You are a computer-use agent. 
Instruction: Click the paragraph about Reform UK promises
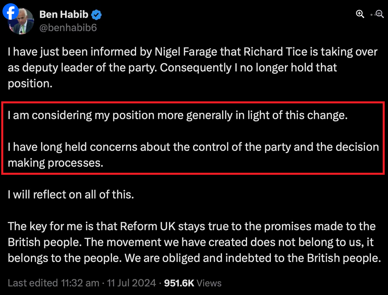pyautogui.click(x=193, y=242)
